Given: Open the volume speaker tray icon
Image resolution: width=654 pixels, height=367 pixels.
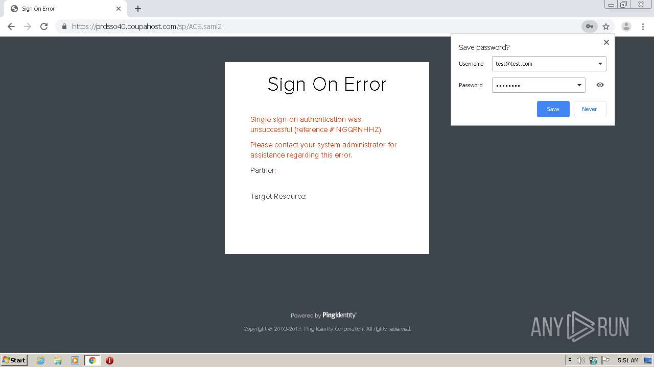Looking at the screenshot, I should coord(581,360).
